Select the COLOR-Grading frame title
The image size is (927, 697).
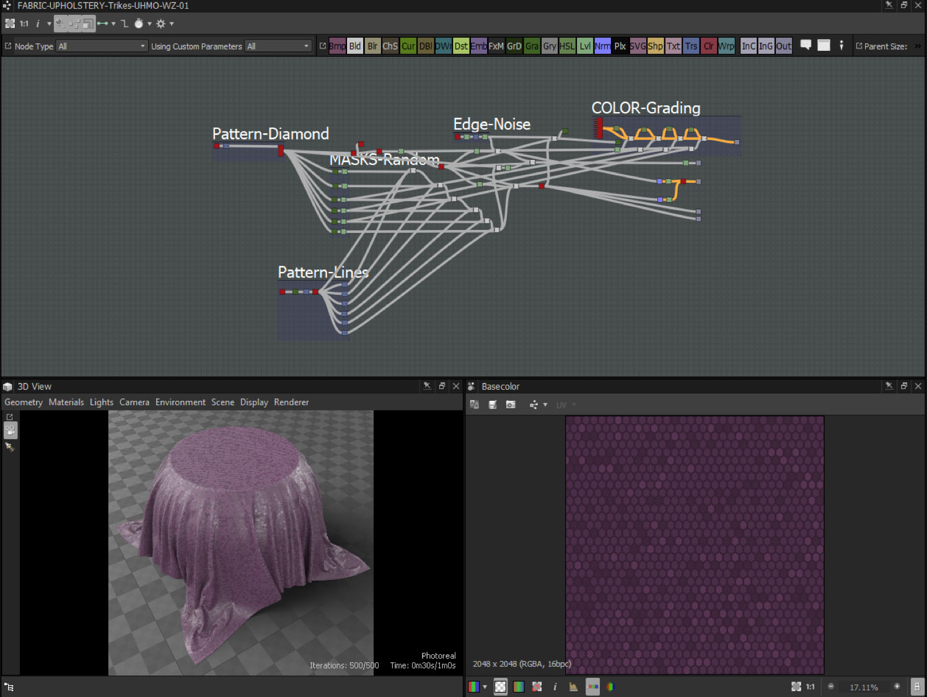pos(646,108)
